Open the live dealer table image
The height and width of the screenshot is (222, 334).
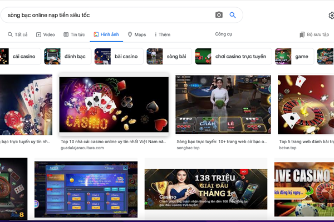coord(223,104)
